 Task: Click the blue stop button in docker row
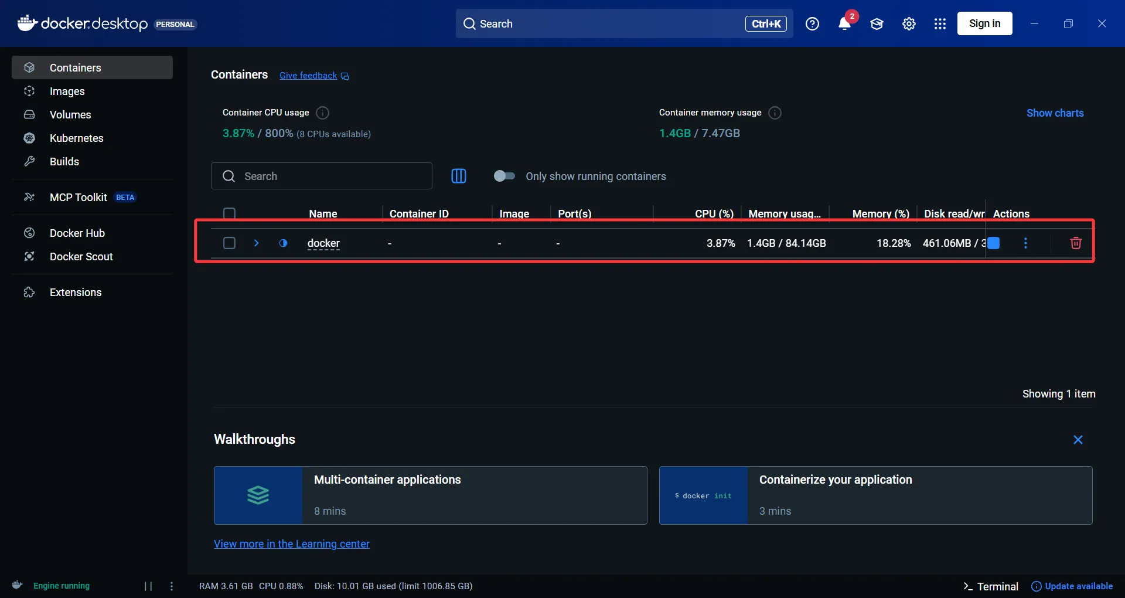994,243
